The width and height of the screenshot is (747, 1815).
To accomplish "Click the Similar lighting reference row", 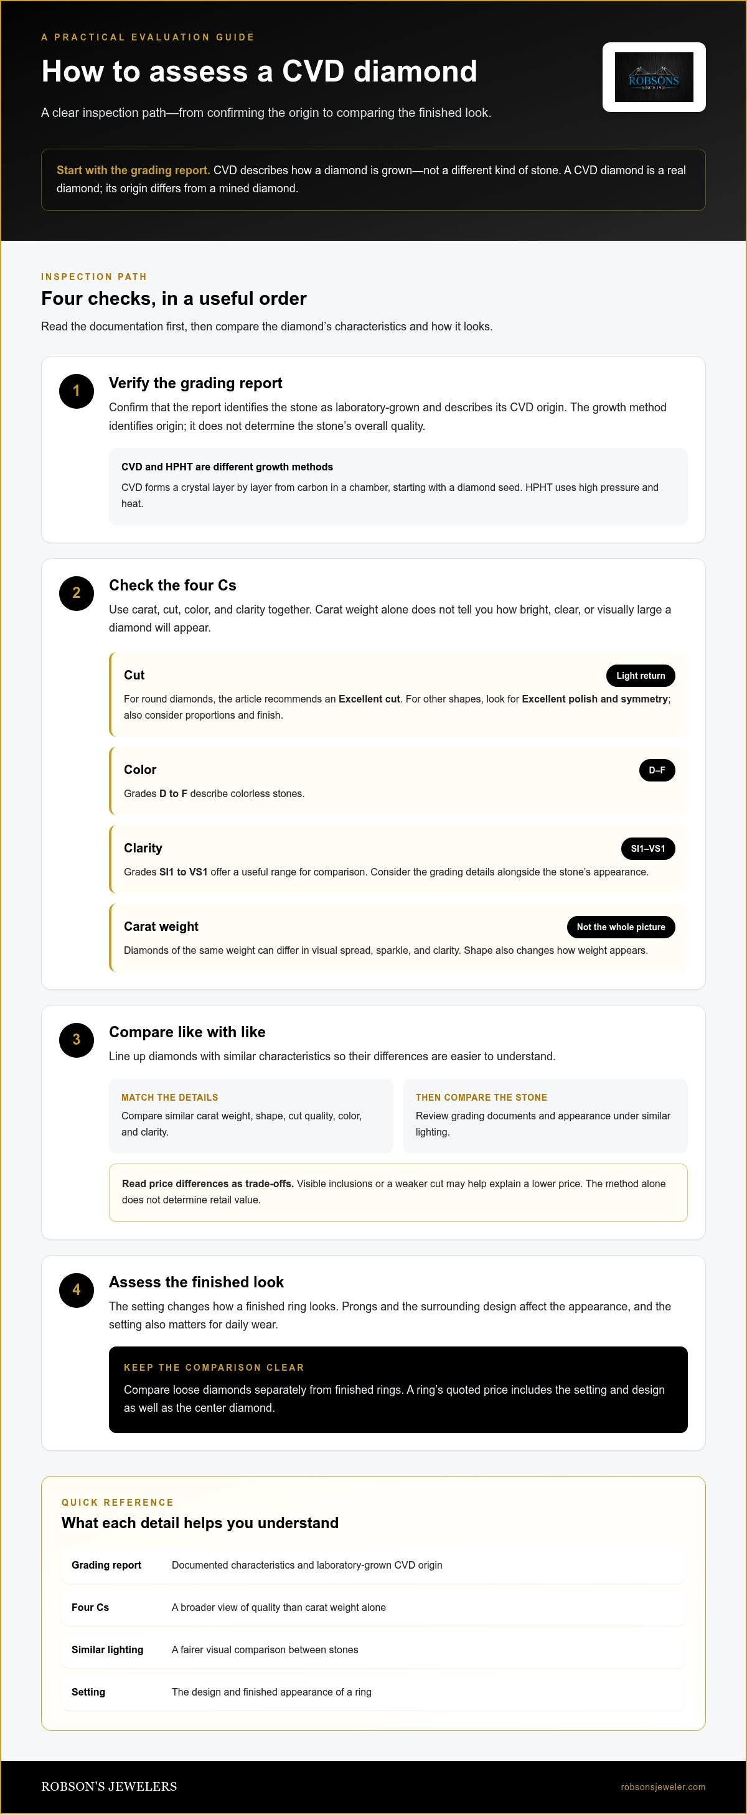I will pos(374,1649).
